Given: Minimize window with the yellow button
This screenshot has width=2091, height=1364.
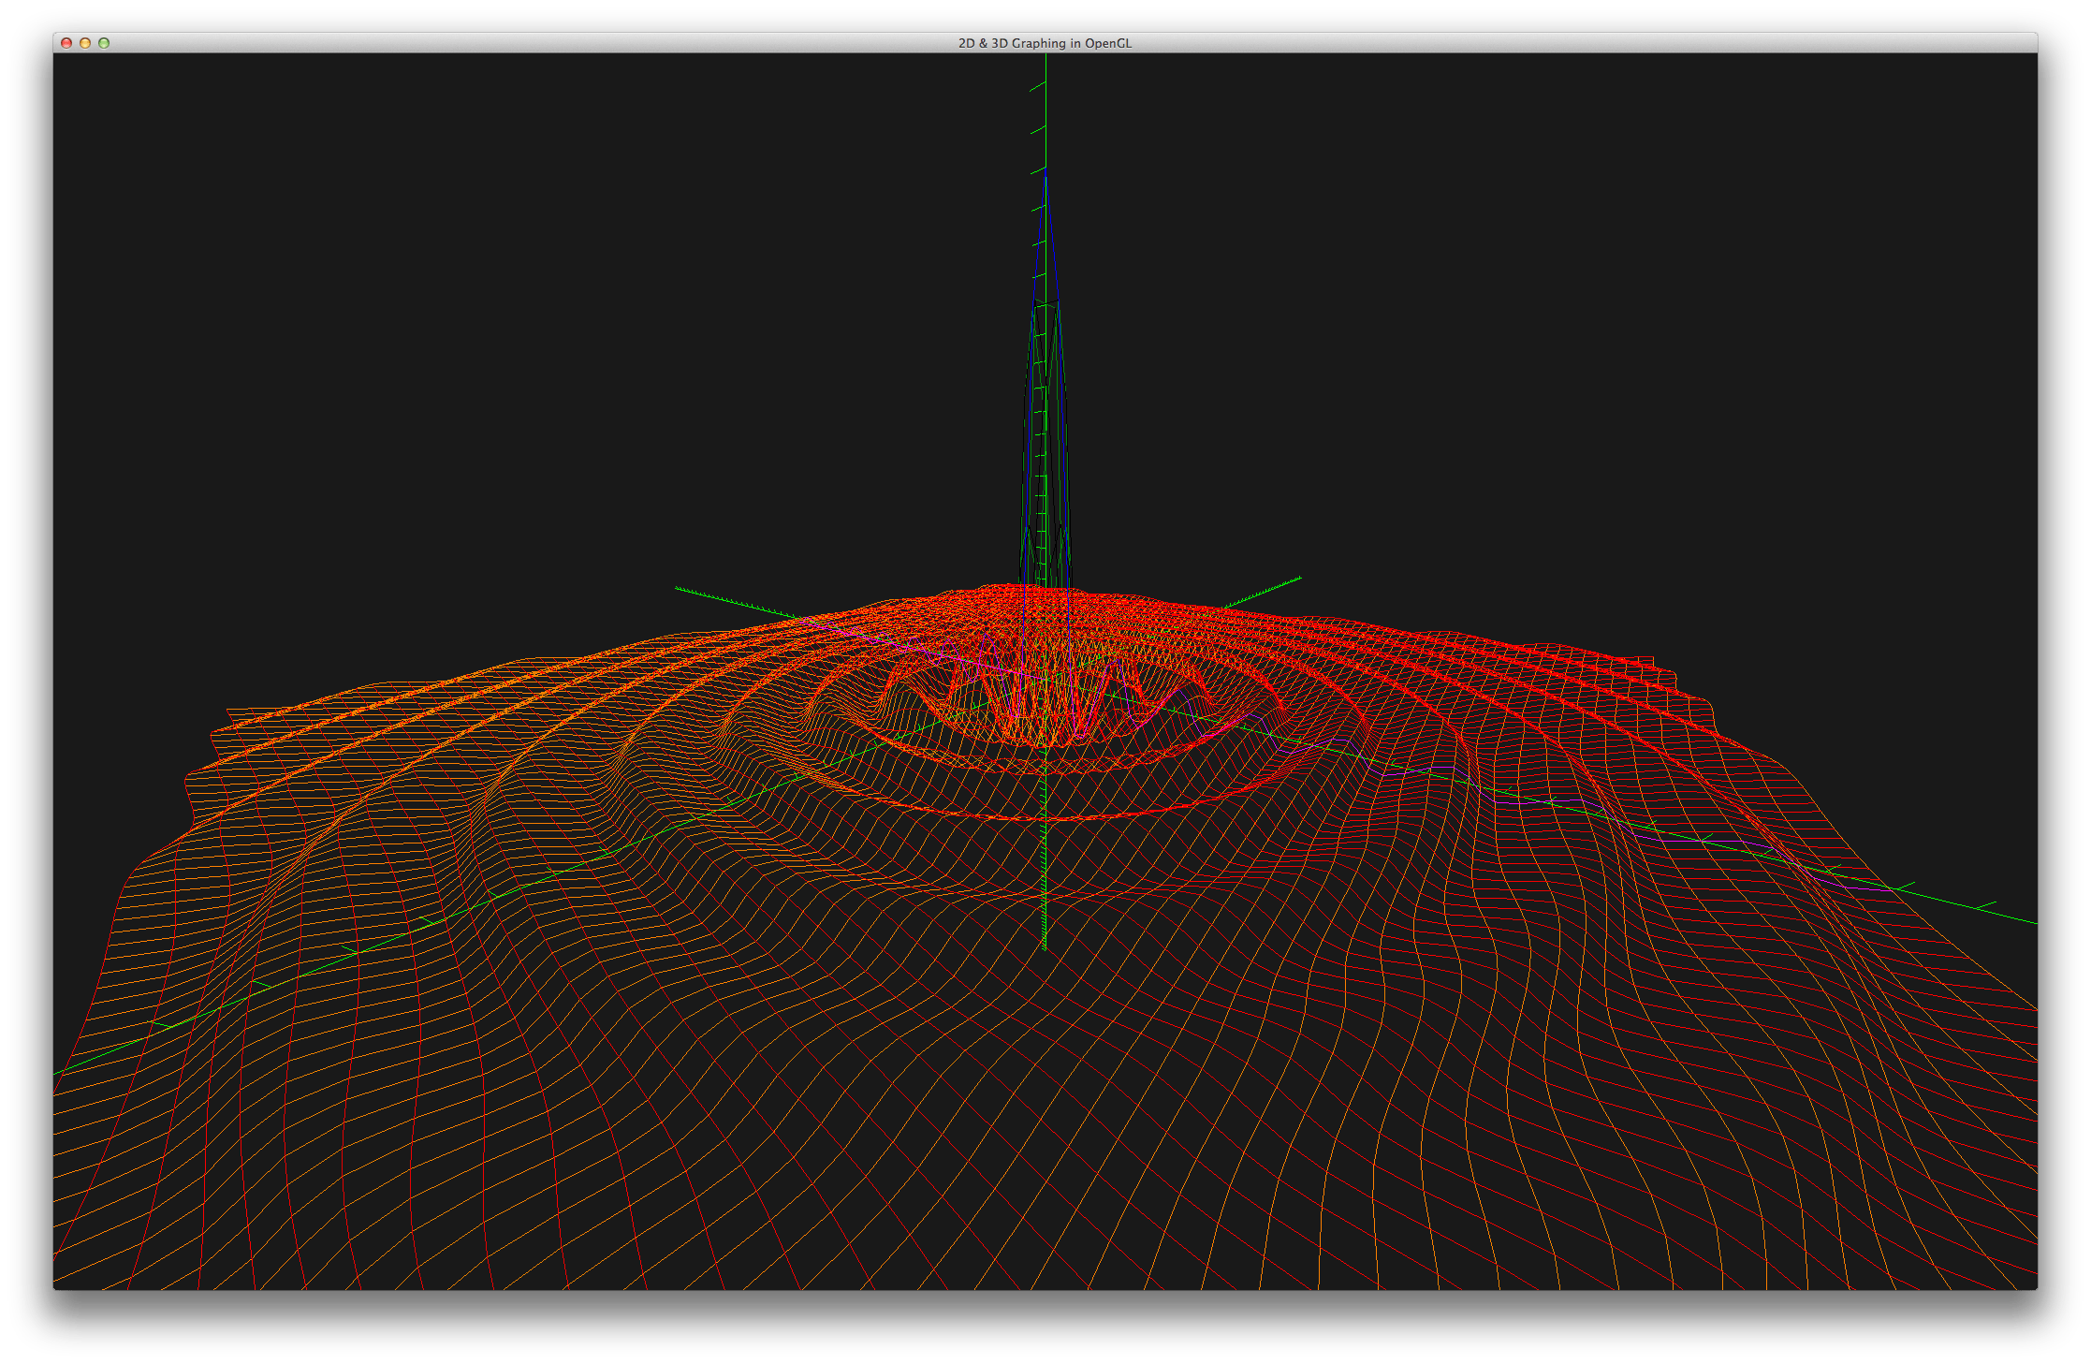Looking at the screenshot, I should pos(85,43).
